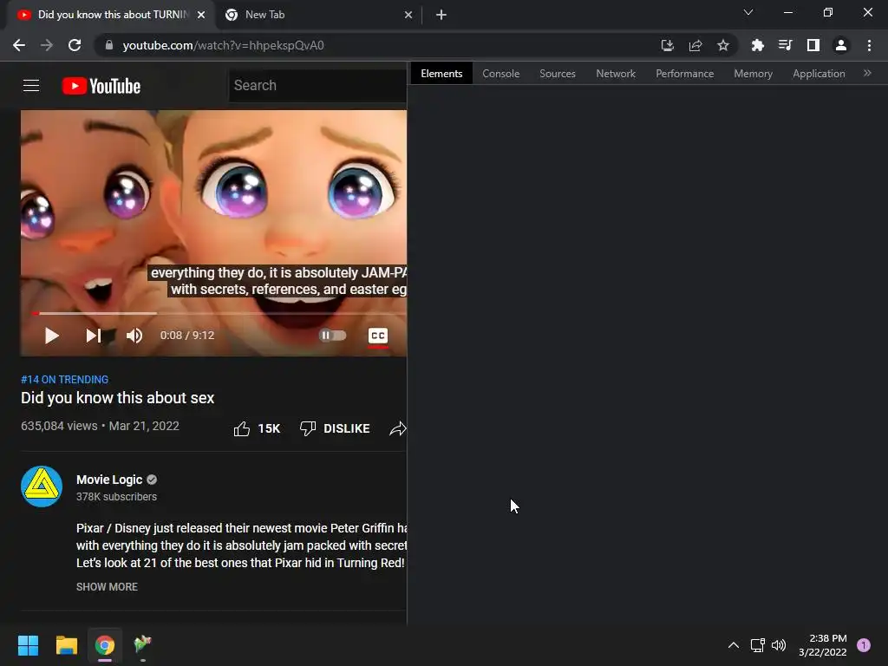Screen dimensions: 888x666
Task: Go back with browser back arrow
Action: point(19,45)
